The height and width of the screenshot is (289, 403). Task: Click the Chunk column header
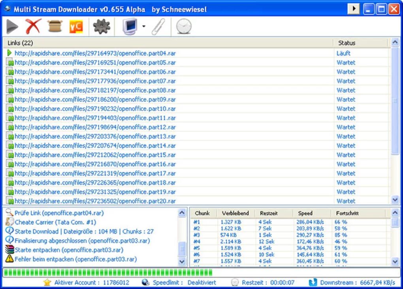(x=203, y=213)
